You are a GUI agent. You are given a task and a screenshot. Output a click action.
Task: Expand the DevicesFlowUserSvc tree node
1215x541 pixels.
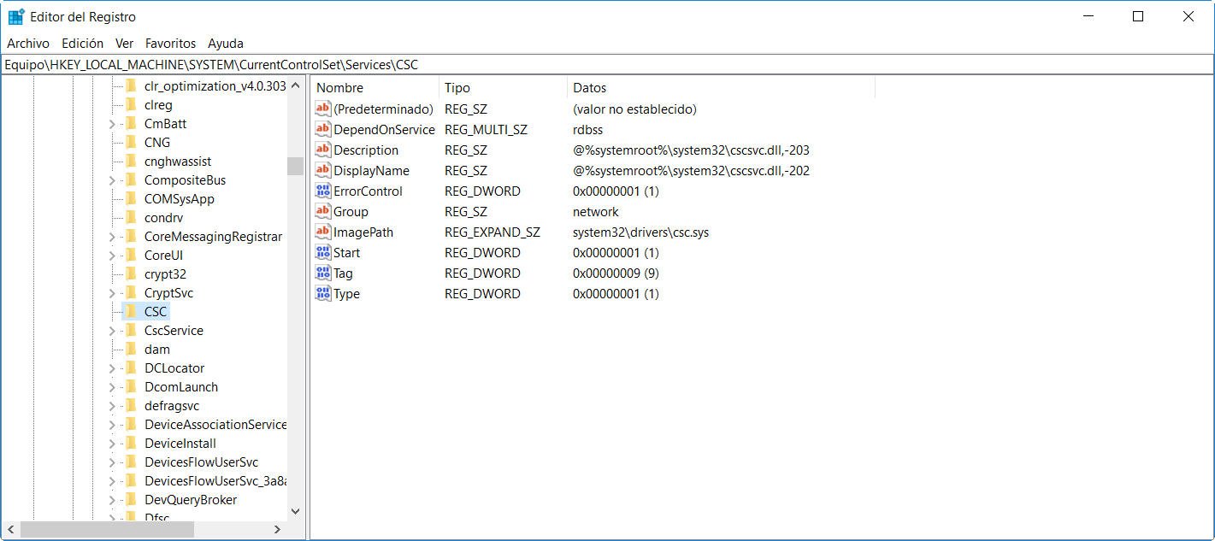[x=112, y=462]
